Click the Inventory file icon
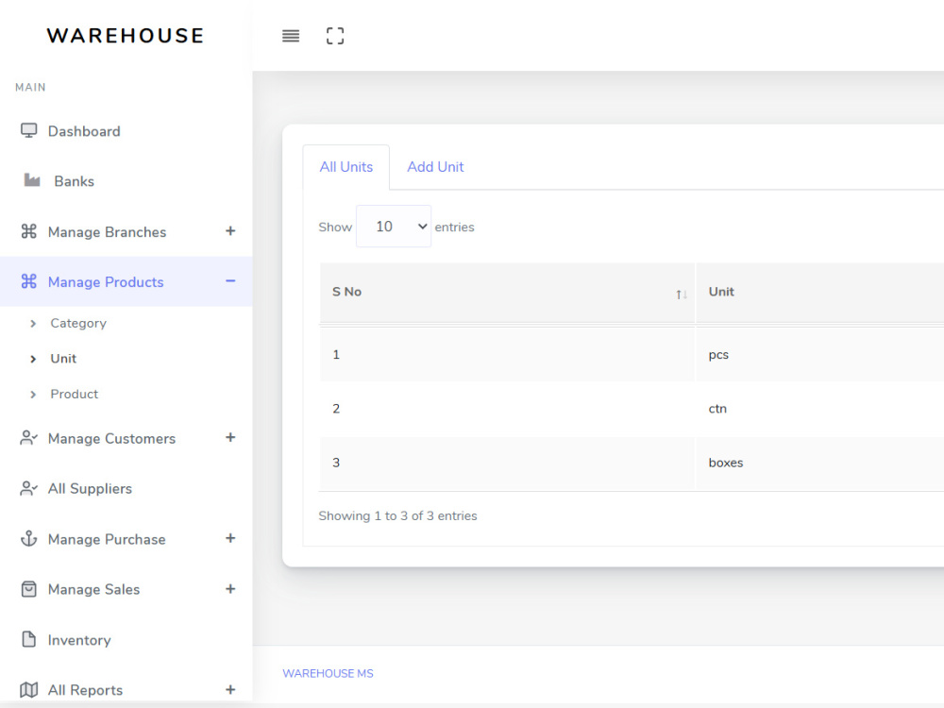This screenshot has height=708, width=944. coord(29,639)
